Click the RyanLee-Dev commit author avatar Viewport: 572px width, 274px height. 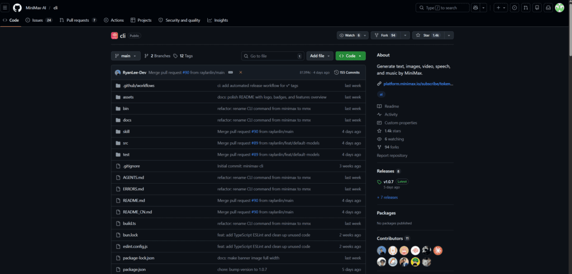[118, 73]
